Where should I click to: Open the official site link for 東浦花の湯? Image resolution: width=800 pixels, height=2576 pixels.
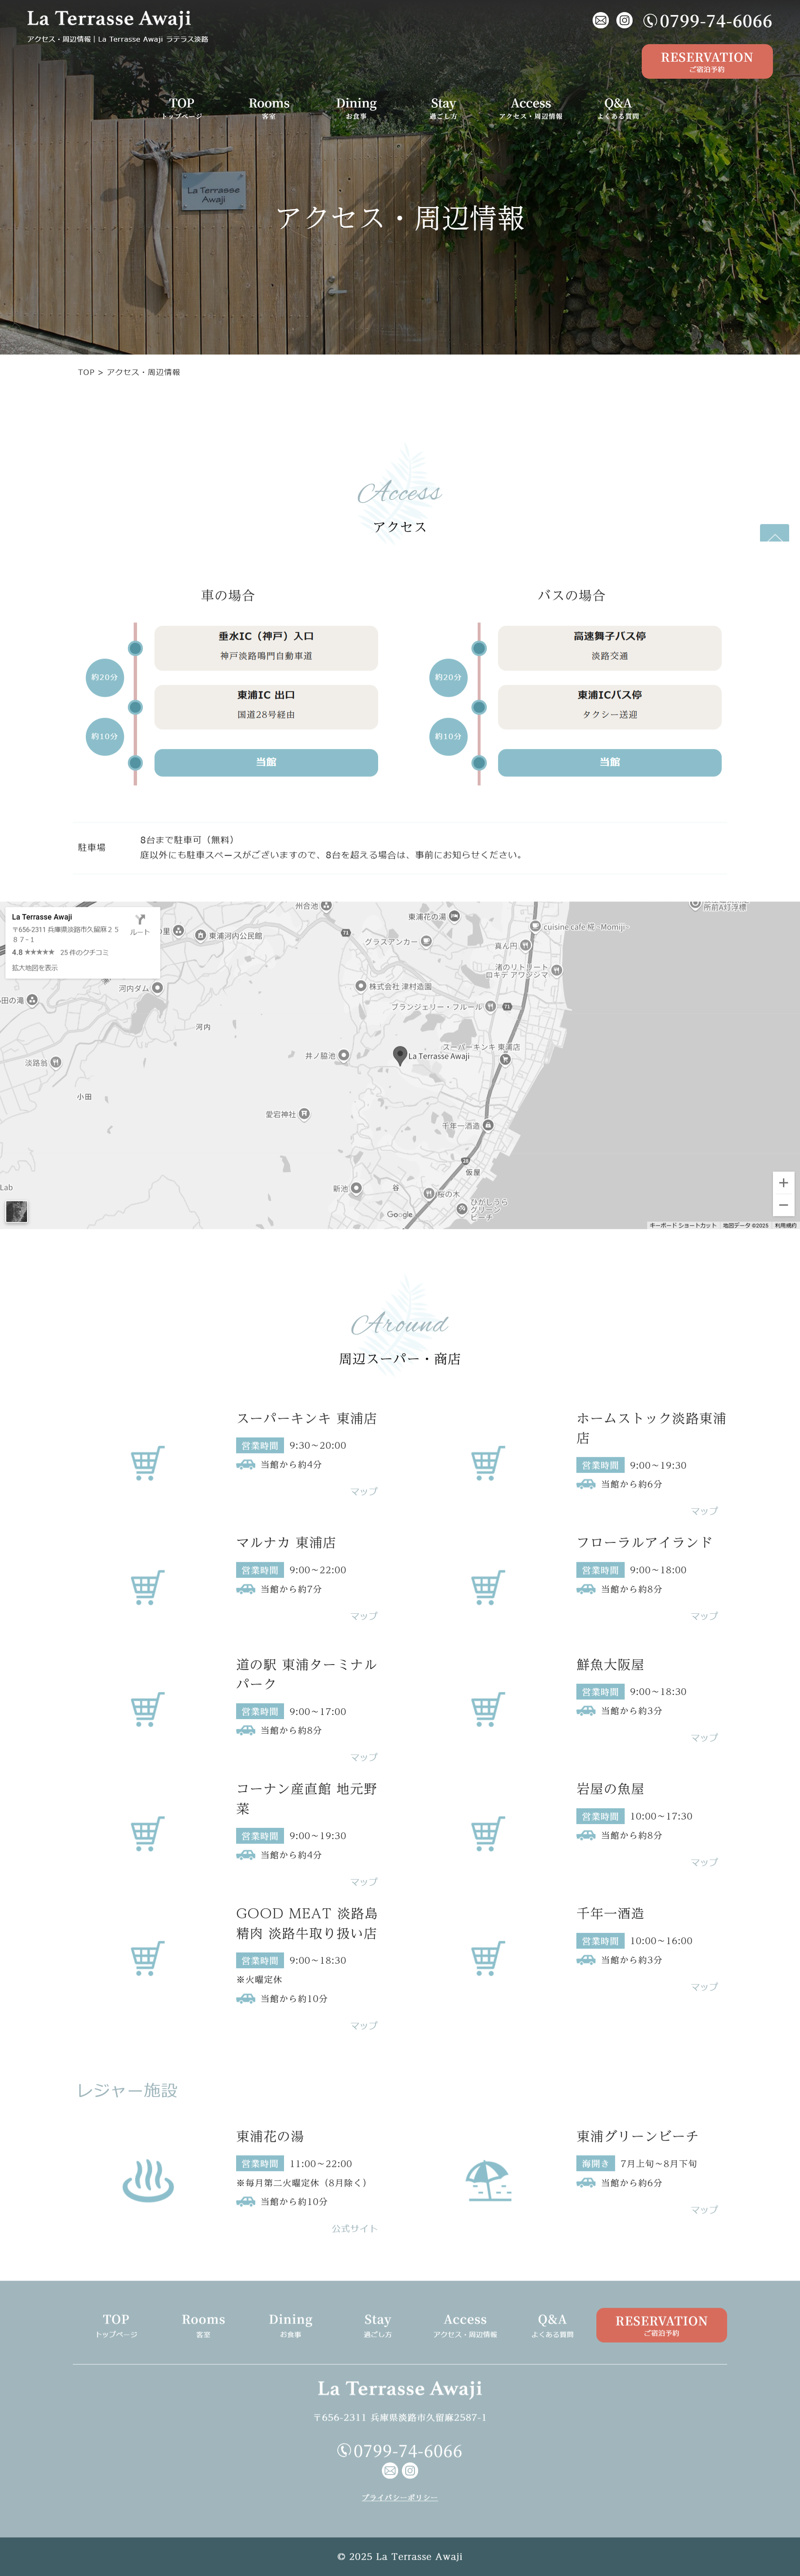coord(355,2228)
